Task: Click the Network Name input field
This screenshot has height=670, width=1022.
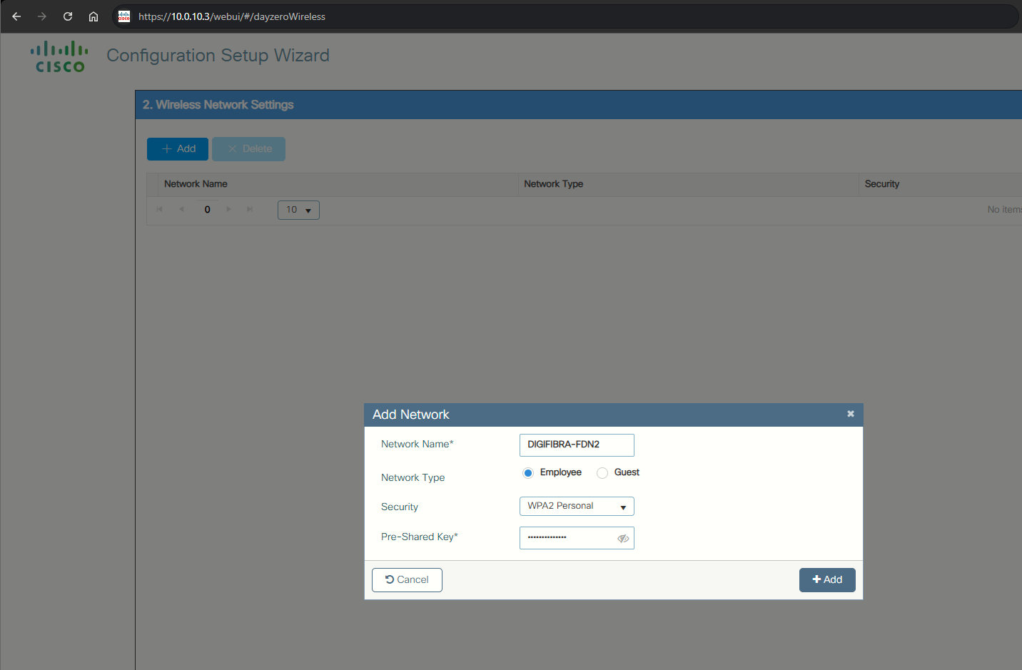Action: [577, 445]
